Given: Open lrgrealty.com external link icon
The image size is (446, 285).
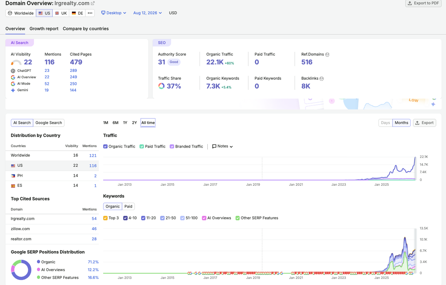Looking at the screenshot, I should (x=93, y=3).
